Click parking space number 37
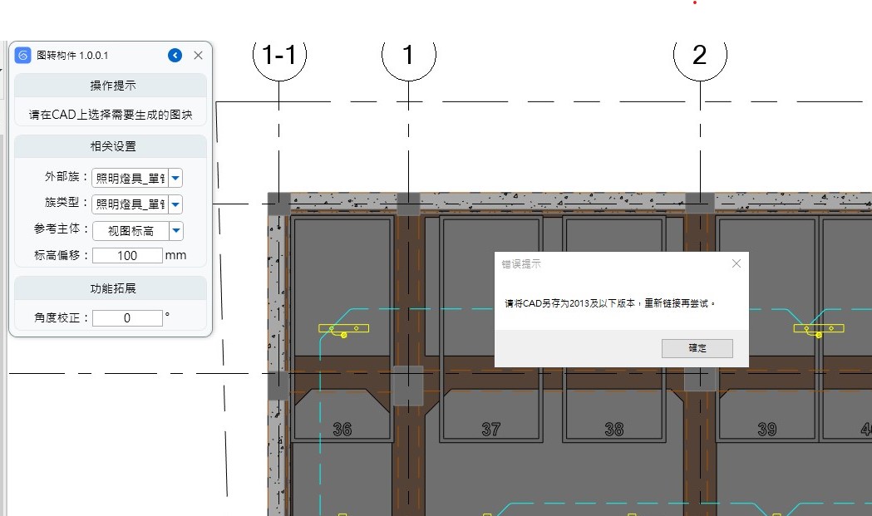This screenshot has width=872, height=516. coord(491,430)
